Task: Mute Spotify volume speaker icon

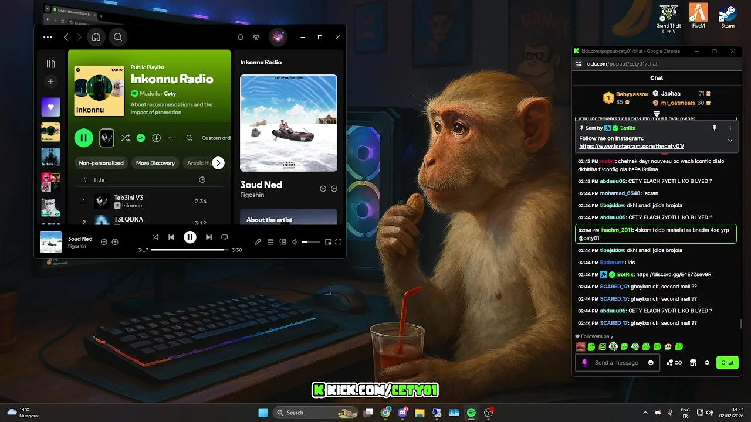Action: 295,241
